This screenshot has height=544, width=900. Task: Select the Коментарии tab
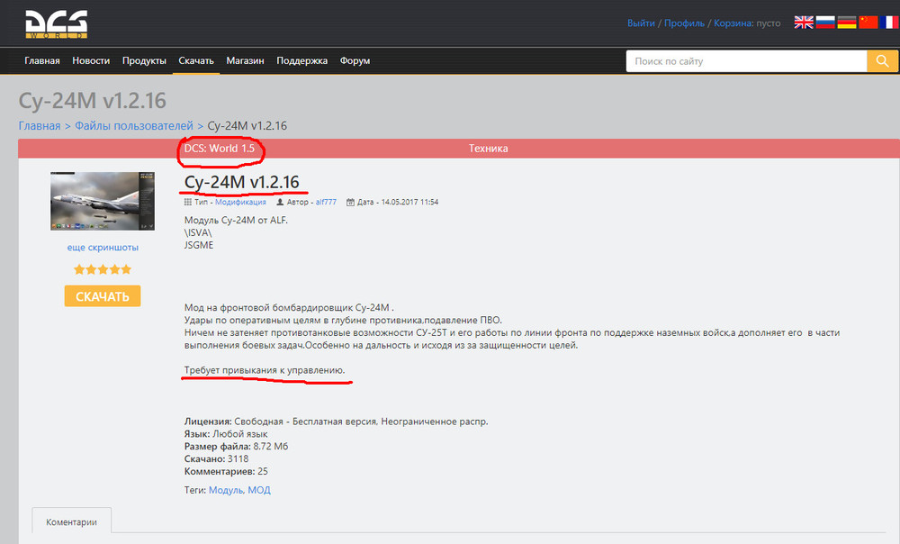point(71,522)
